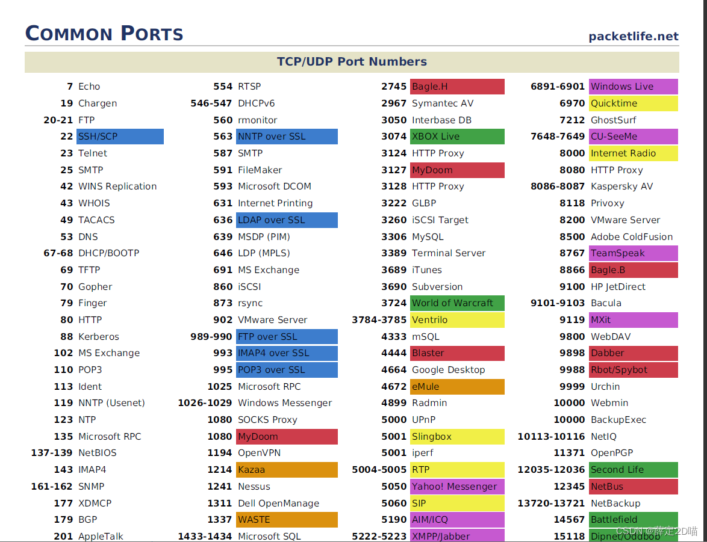Image resolution: width=707 pixels, height=542 pixels.
Task: Click the FTP over SSL highlighted entry
Action: point(287,336)
